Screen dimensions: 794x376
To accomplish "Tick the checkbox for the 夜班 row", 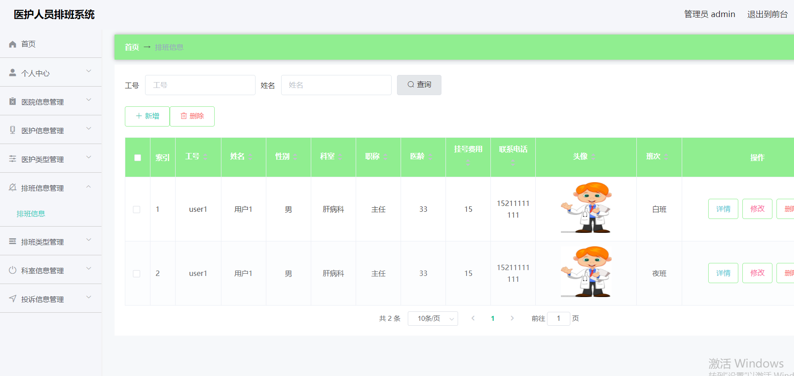I will [137, 274].
